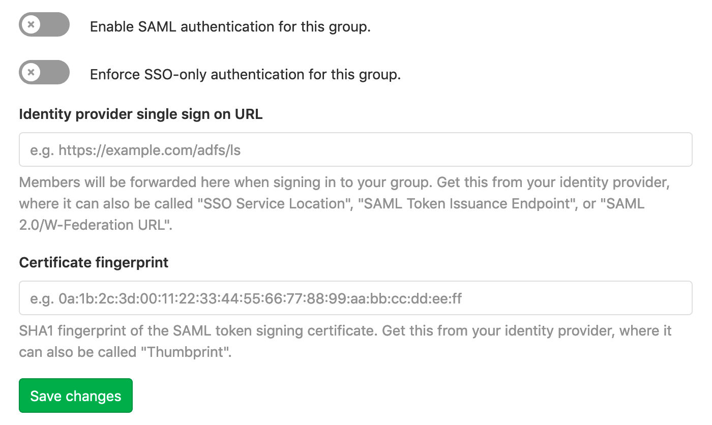Screen dimensions: 712x425
Task: Click the Enable SAML authentication label text
Action: pos(230,26)
